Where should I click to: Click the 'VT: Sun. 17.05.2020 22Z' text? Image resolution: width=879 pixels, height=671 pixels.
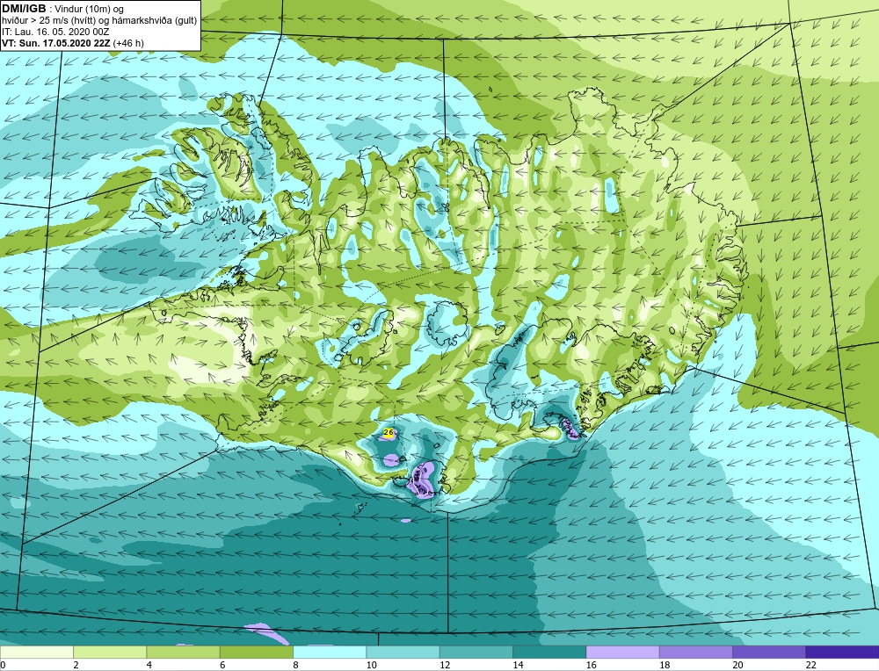55,42
